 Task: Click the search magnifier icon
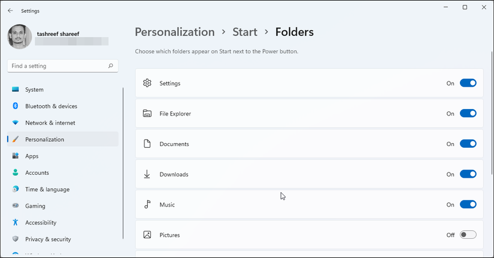pos(111,66)
